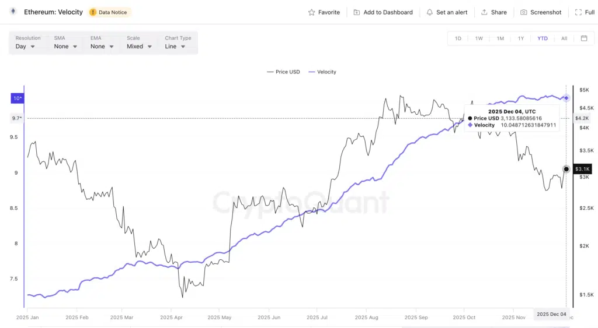Viewport: 598px width, 328px height.
Task: Click the Share upload icon
Action: (x=484, y=12)
